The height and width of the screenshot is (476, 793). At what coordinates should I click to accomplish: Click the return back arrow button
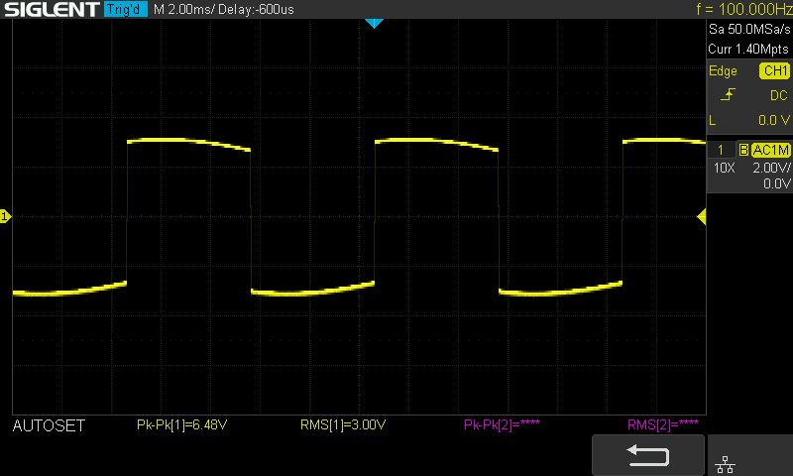[x=648, y=455]
